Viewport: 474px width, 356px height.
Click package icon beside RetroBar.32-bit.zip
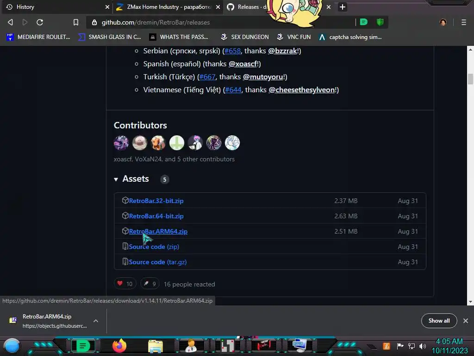pos(125,200)
